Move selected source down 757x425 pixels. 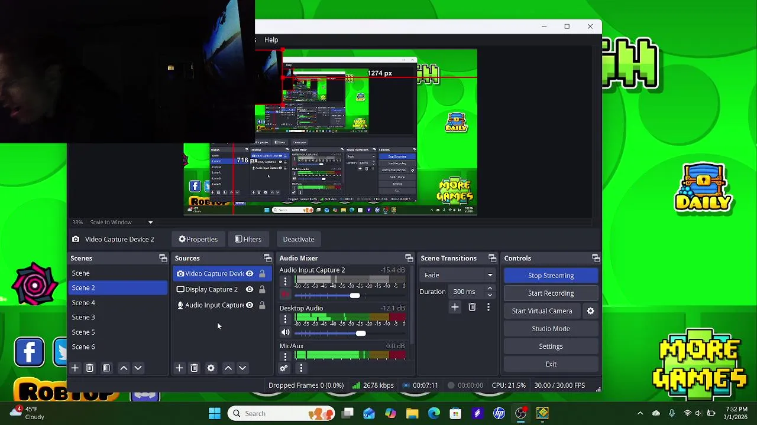coord(242,368)
